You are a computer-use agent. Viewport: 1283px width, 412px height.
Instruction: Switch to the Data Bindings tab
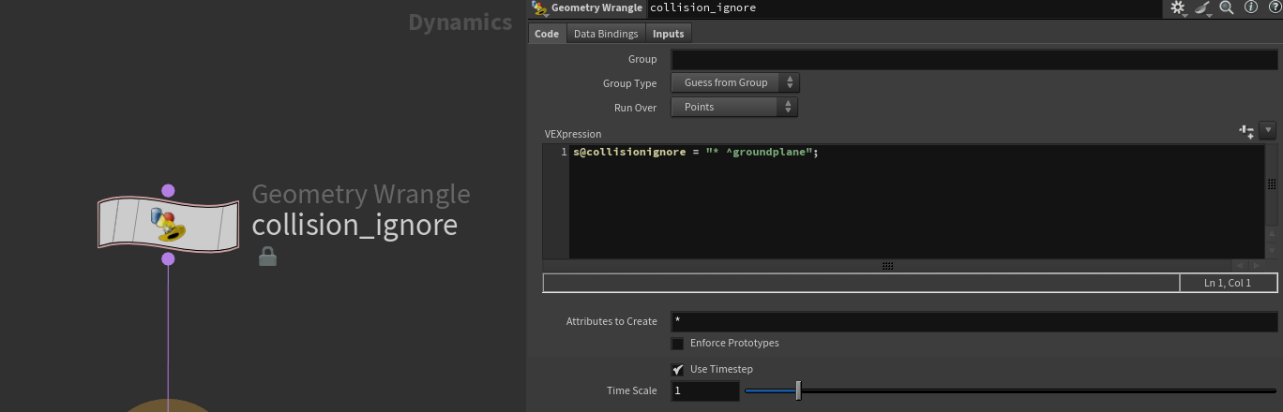tap(605, 34)
